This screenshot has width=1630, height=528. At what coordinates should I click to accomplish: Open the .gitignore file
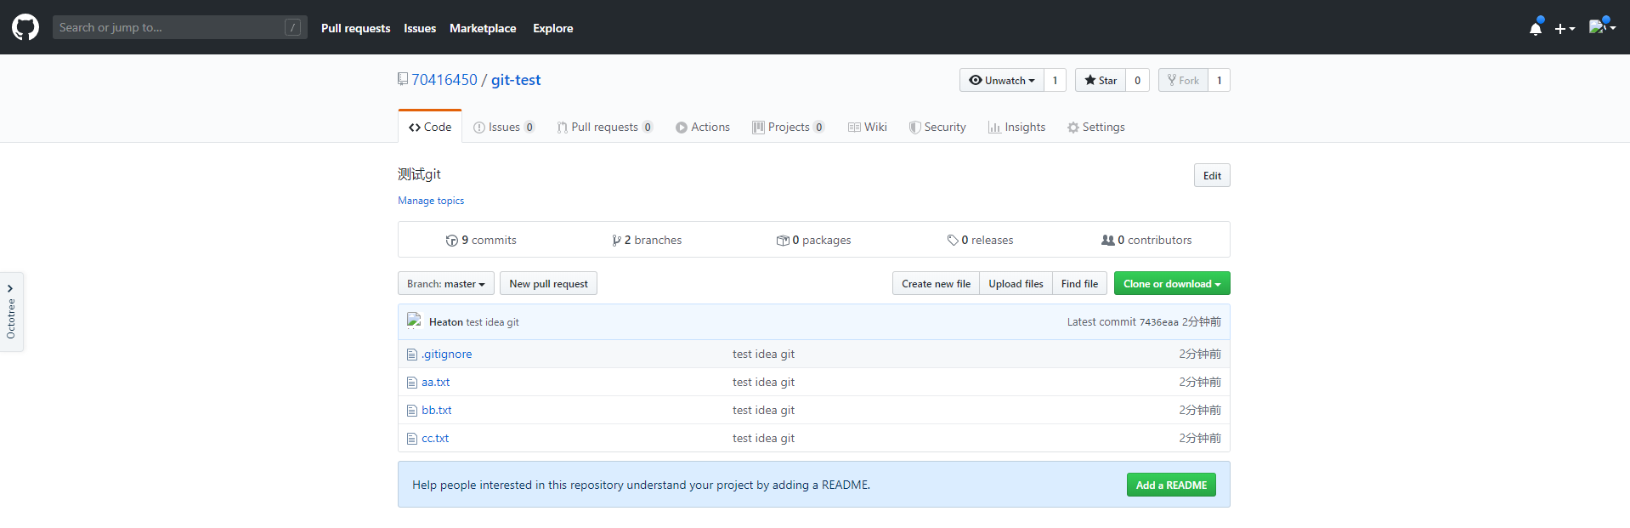(x=447, y=355)
